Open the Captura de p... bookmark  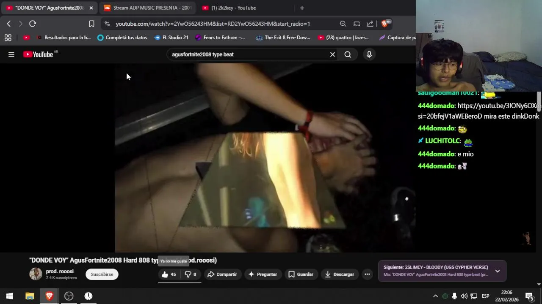[x=397, y=38]
